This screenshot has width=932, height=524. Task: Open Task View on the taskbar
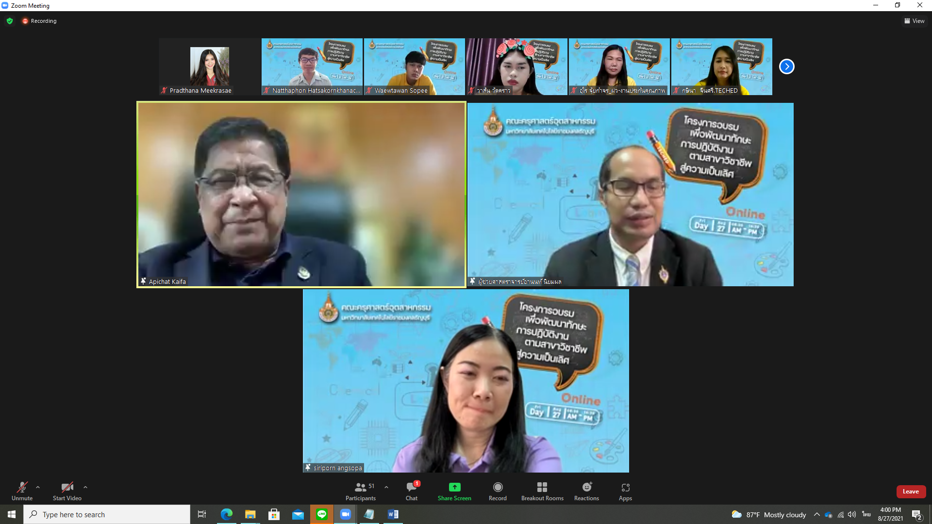point(202,514)
